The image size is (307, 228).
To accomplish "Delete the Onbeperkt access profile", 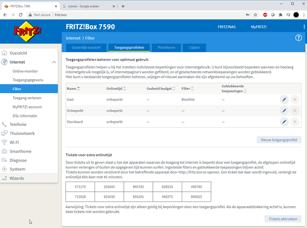I will pyautogui.click(x=295, y=111).
